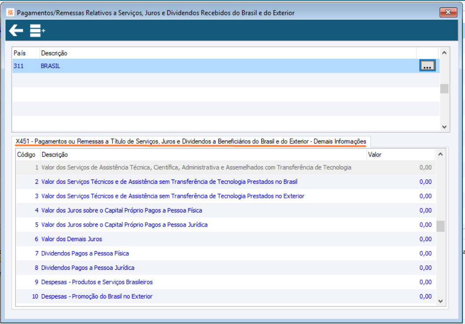This screenshot has width=465, height=324.
Task: Open the ellipsis lookup button for BRASIL
Action: tap(427, 66)
